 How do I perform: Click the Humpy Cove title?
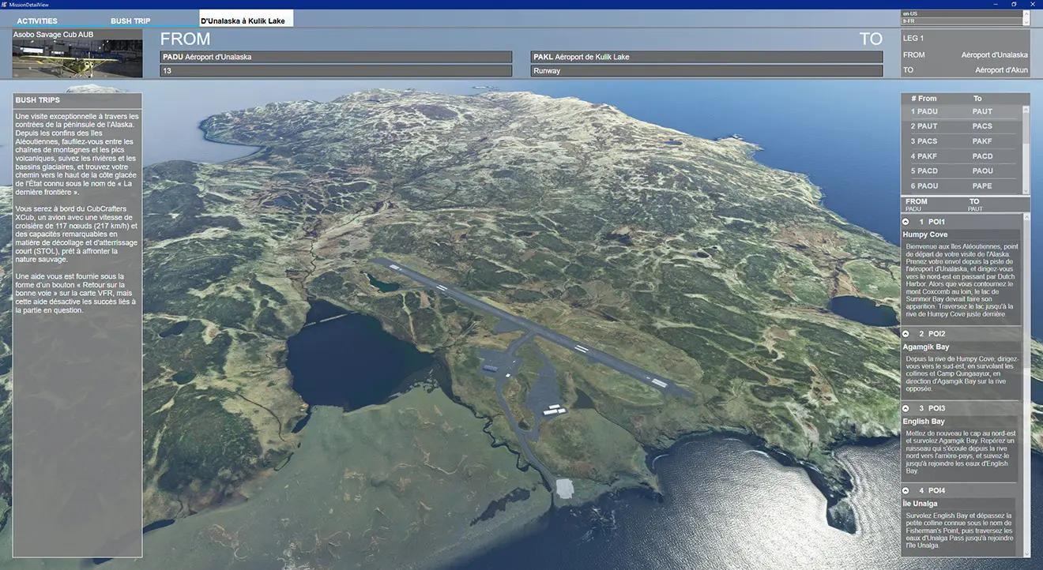[925, 234]
